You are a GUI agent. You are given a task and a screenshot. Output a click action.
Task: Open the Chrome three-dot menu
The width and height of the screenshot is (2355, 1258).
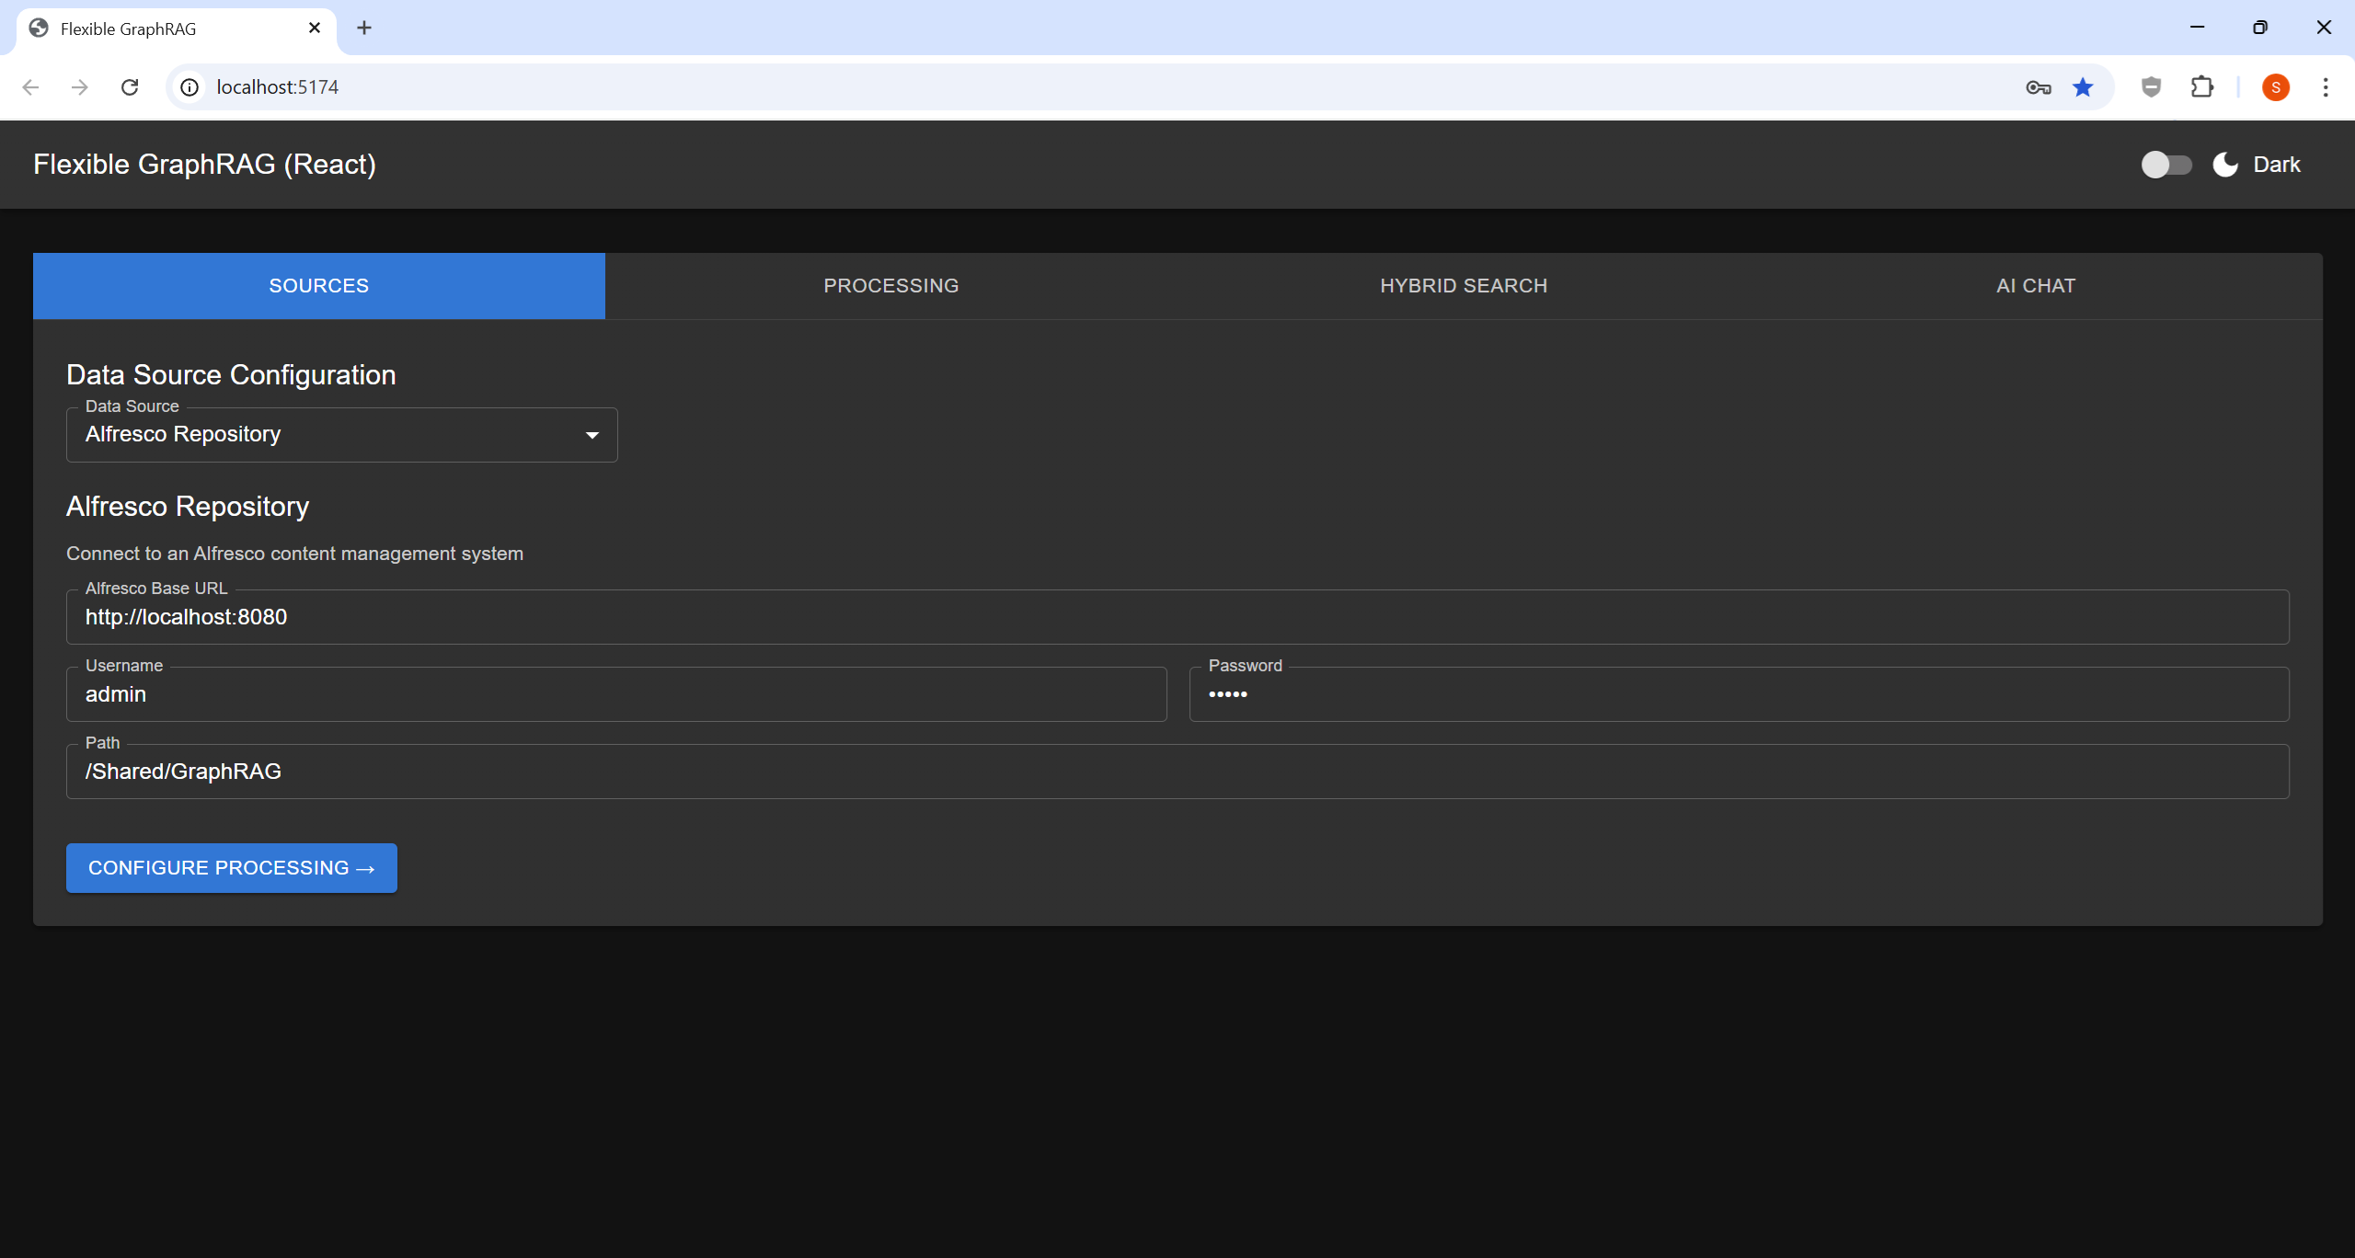point(2326,86)
